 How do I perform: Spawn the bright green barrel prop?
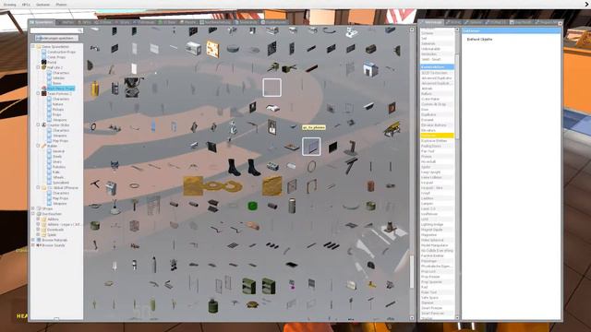[252, 206]
